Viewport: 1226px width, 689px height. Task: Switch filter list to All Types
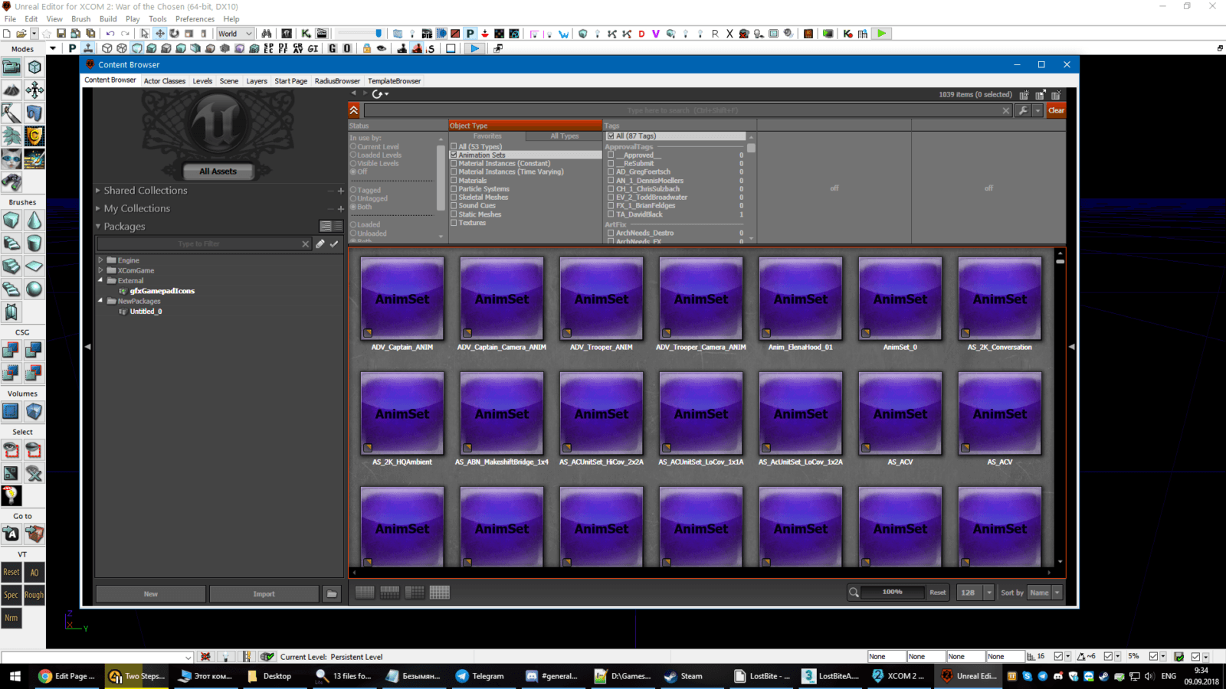pyautogui.click(x=564, y=136)
